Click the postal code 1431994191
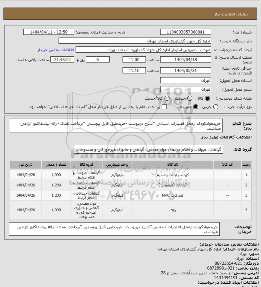This screenshot has width=261, height=287. [226, 278]
